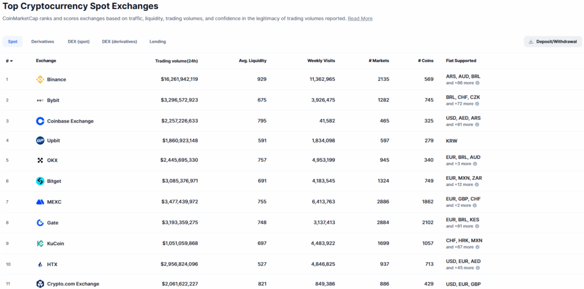
Task: Open the Bybit exchange link
Action: (53, 100)
